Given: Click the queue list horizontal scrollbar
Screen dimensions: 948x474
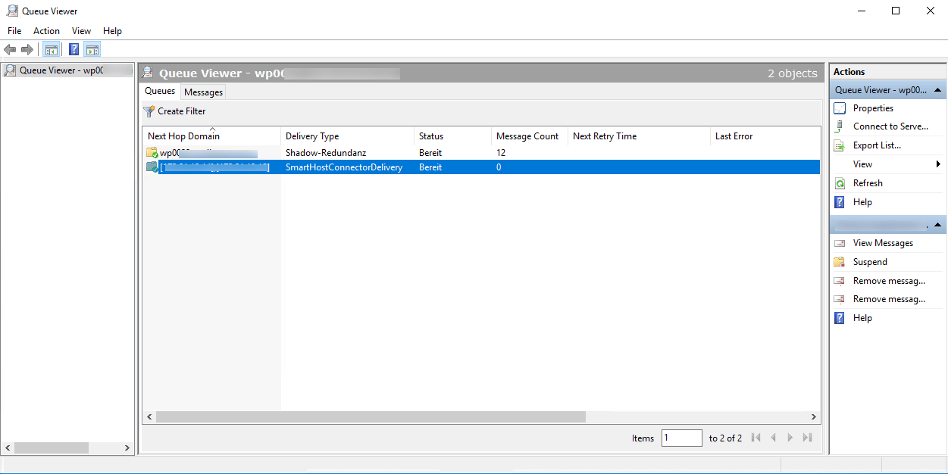Looking at the screenshot, I should point(371,417).
